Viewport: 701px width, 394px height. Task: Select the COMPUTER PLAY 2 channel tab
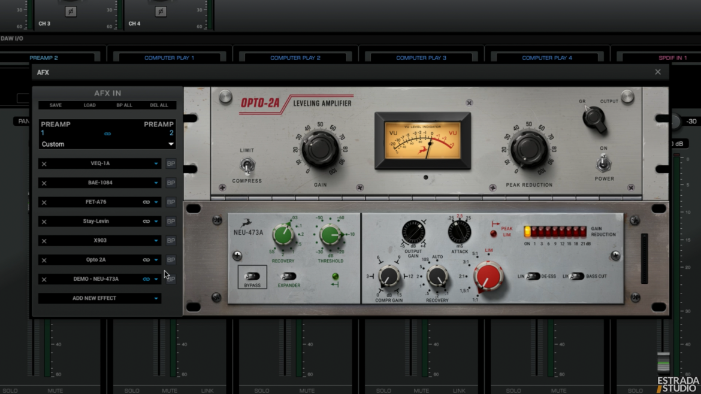(295, 57)
